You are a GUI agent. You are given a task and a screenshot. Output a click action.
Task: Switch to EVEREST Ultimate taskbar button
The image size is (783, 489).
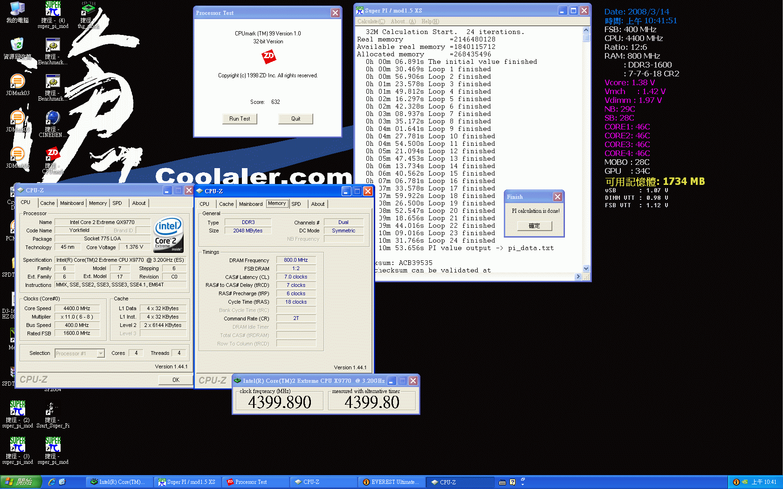391,482
